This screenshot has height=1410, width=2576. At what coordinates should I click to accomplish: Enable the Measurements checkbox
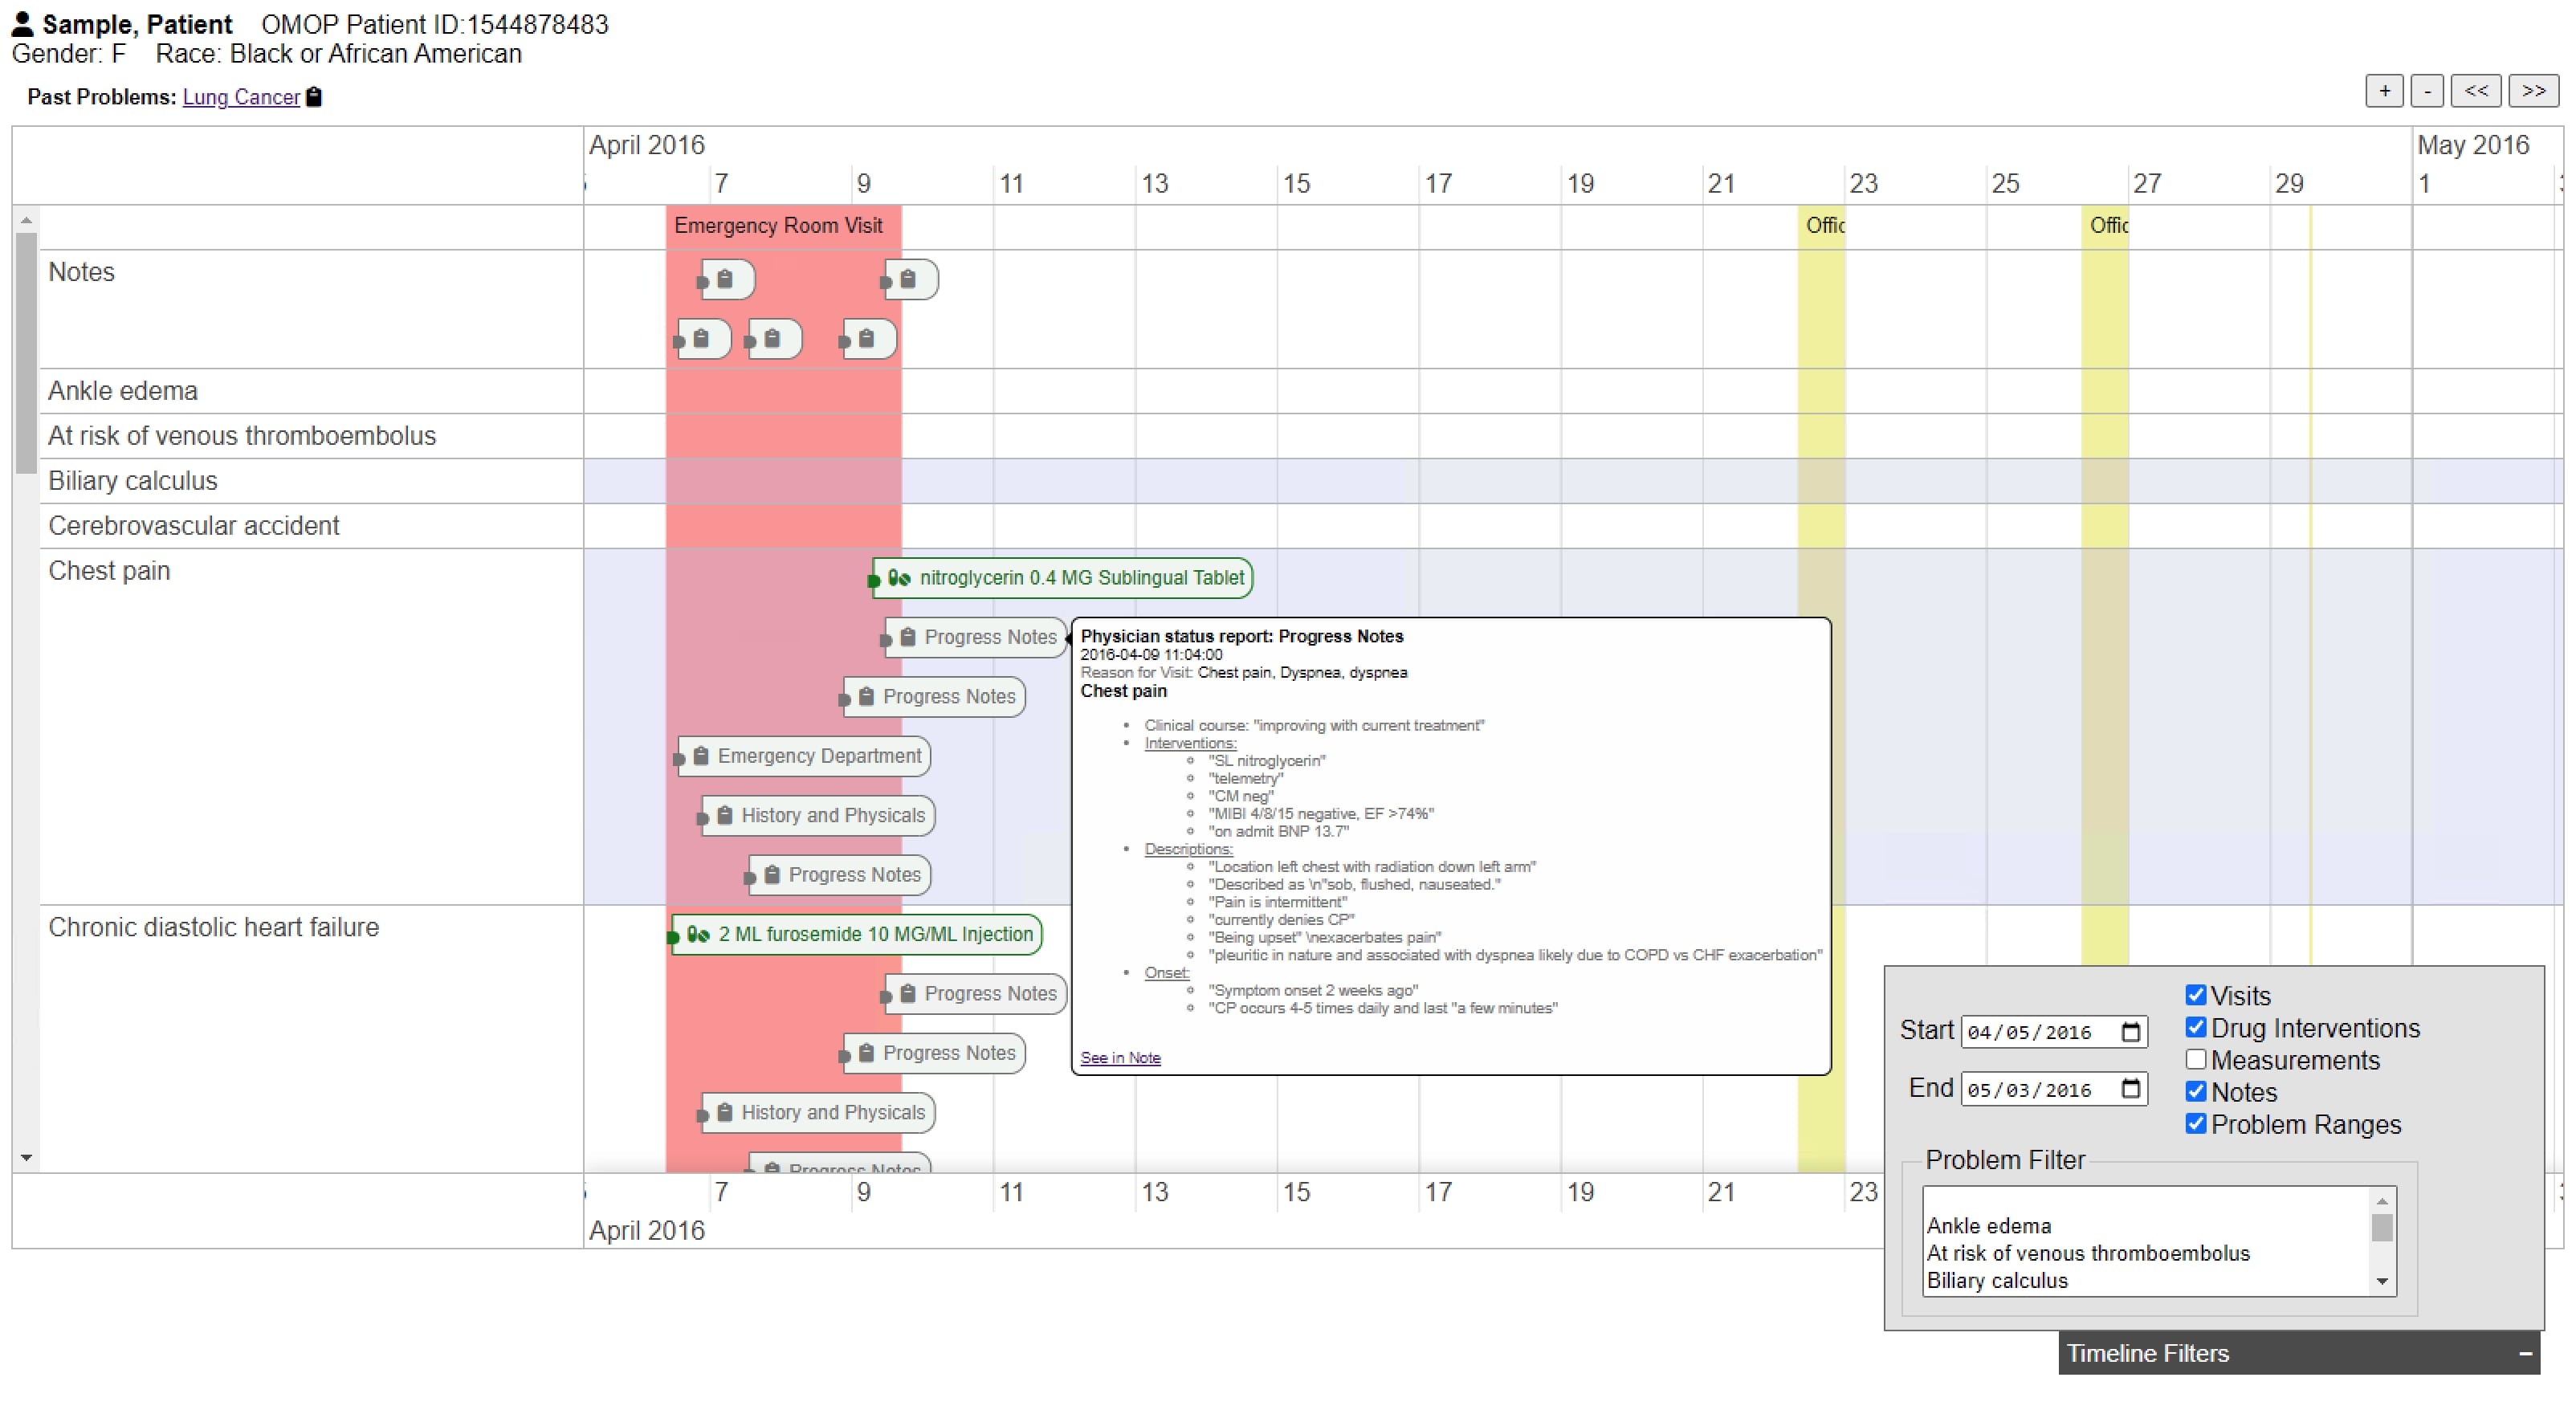point(2196,1059)
